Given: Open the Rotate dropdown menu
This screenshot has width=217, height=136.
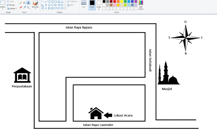Looking at the screenshot, I should click(16, 8).
